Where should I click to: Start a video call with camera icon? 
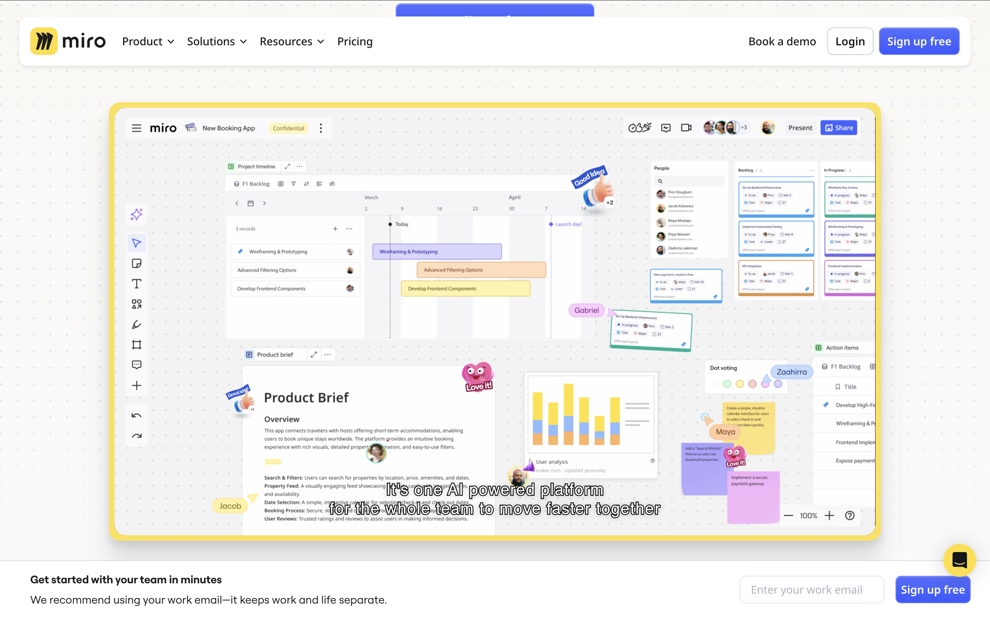pos(686,128)
